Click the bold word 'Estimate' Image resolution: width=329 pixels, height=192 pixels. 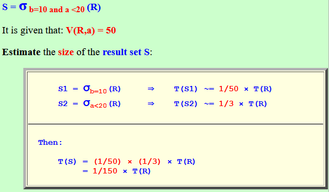(21, 52)
